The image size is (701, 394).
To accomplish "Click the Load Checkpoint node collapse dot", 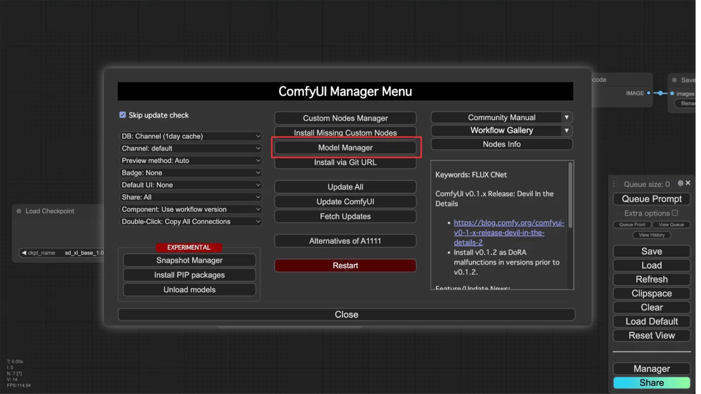I will click(19, 211).
